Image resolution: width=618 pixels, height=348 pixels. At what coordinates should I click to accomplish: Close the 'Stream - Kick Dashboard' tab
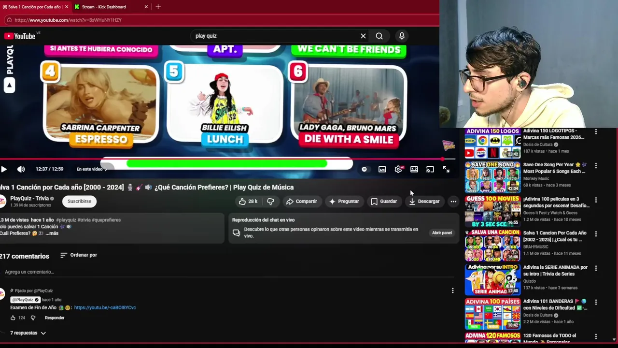point(146,7)
